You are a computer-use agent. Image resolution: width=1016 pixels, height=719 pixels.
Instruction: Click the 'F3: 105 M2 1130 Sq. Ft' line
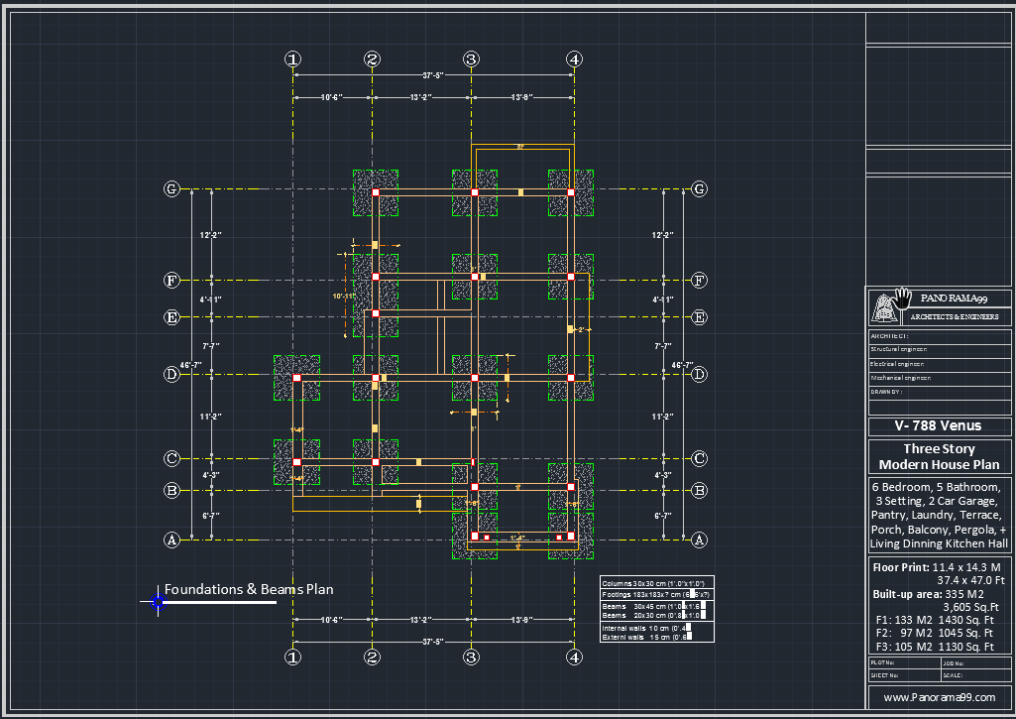click(x=935, y=647)
